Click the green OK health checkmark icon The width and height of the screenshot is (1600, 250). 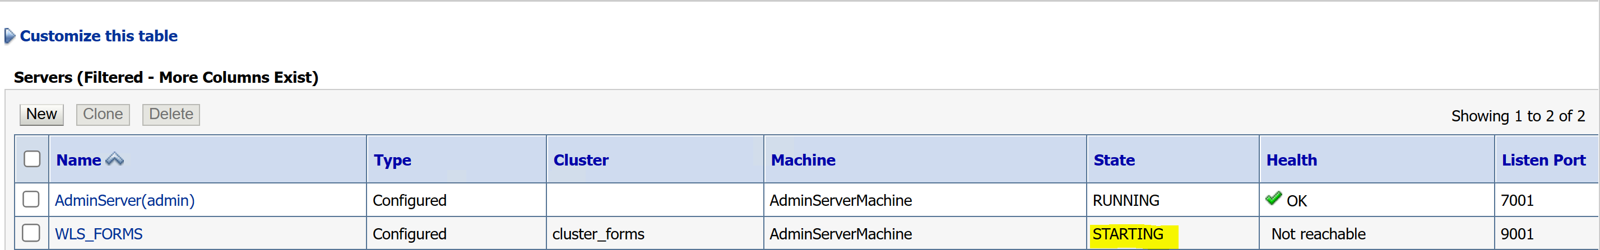tap(1273, 199)
